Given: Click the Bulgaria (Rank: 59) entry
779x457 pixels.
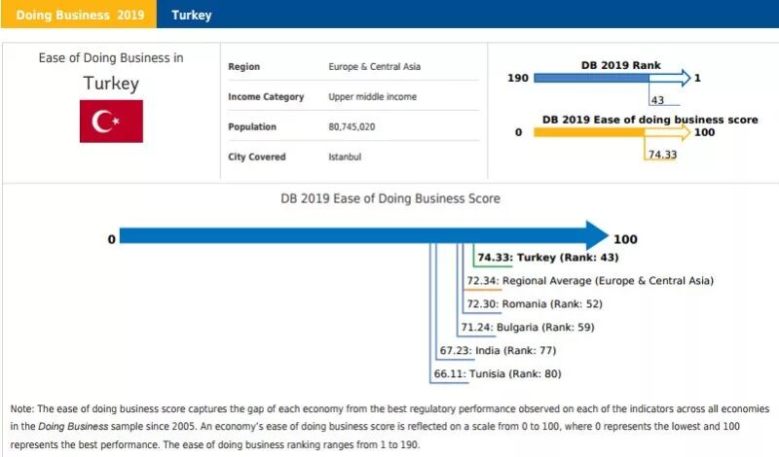Looking at the screenshot, I should pyautogui.click(x=528, y=327).
